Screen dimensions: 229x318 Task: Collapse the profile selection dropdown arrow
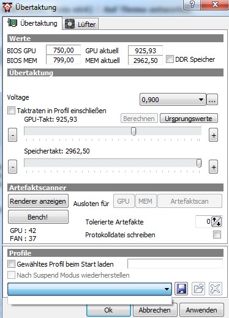167,289
